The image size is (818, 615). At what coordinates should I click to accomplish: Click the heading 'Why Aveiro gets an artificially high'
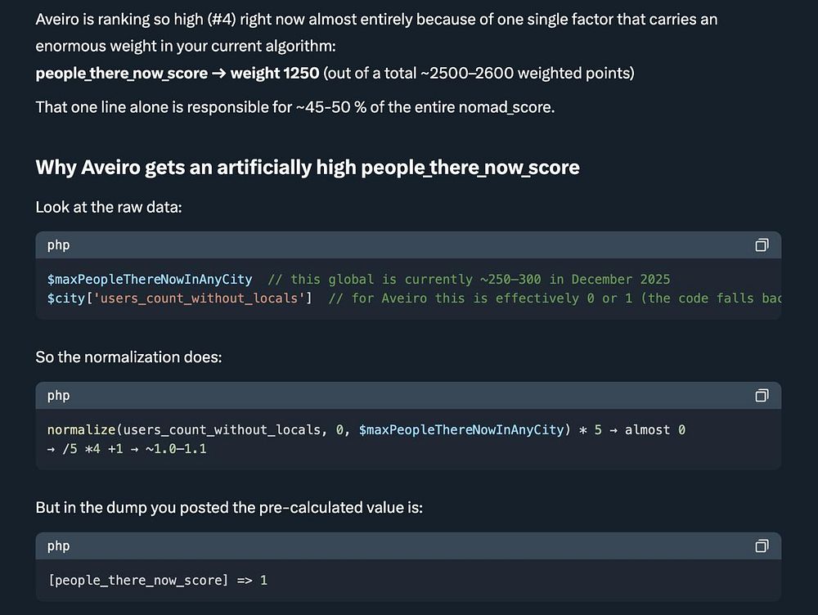307,168
